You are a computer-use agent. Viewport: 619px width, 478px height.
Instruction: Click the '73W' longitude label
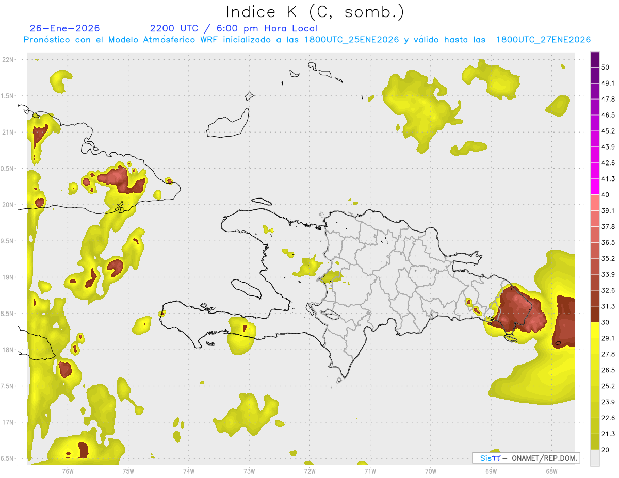tap(249, 471)
